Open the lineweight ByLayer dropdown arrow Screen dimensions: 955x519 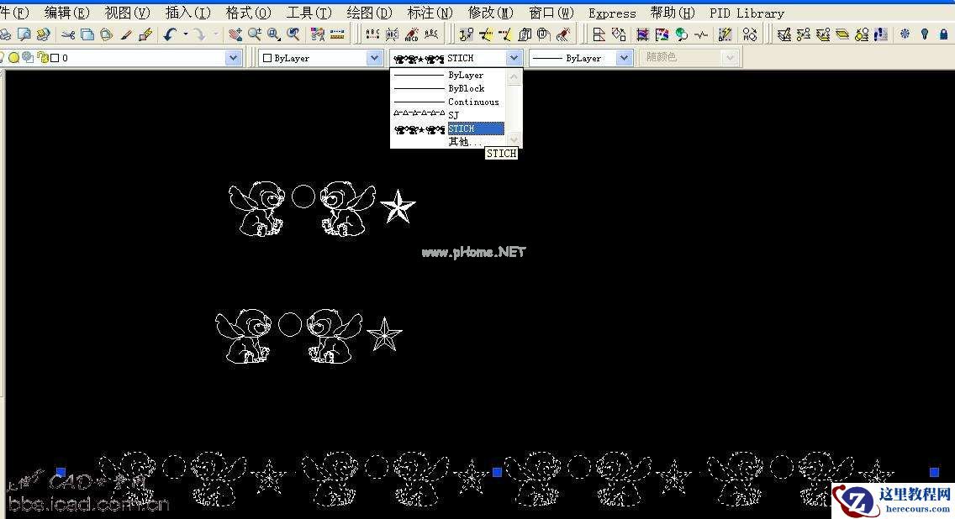tap(624, 58)
